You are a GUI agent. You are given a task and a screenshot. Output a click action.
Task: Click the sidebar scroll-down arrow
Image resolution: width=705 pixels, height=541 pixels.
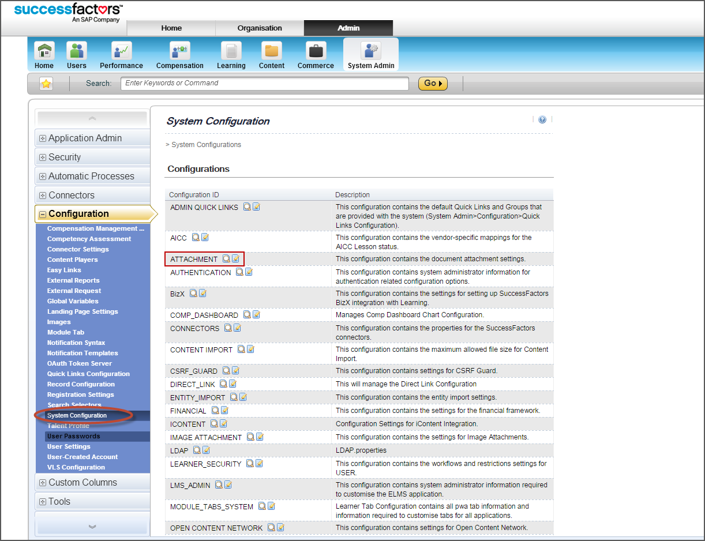pos(92,526)
